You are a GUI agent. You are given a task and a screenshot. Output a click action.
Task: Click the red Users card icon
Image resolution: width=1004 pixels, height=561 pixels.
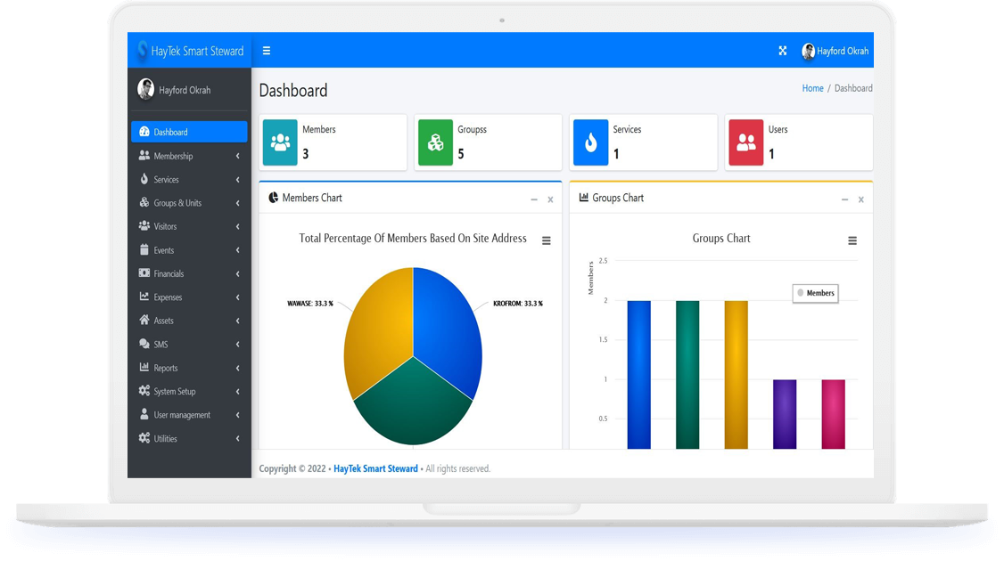(x=745, y=142)
